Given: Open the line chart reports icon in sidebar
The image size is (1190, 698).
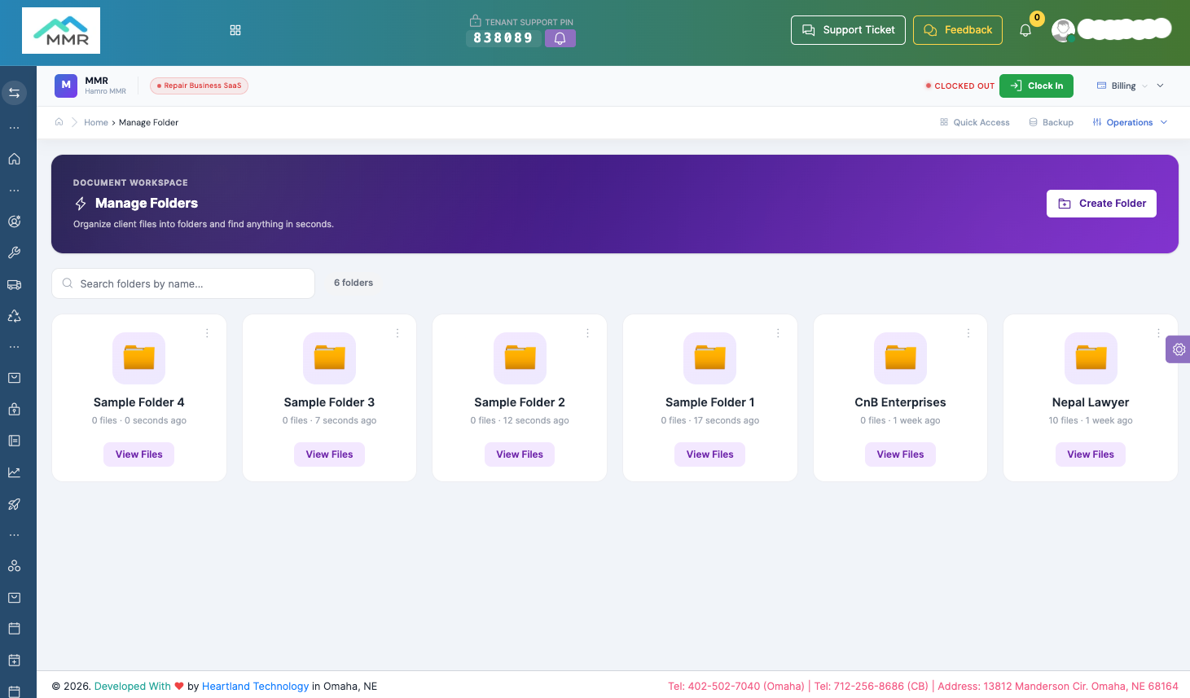Looking at the screenshot, I should point(14,472).
